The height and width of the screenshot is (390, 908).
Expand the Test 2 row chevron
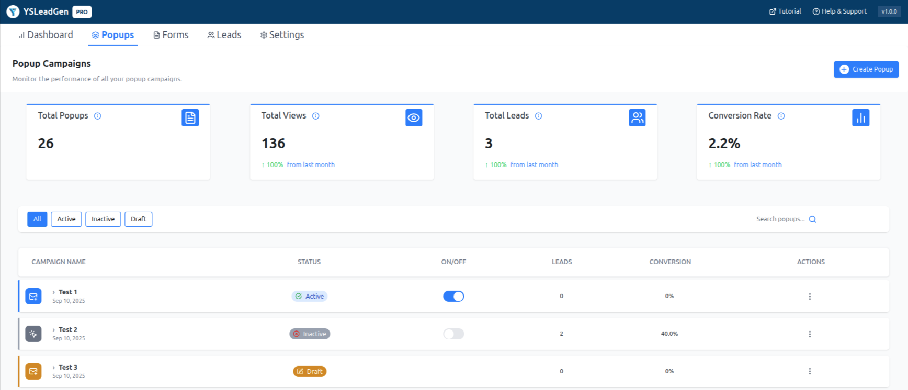click(x=54, y=330)
